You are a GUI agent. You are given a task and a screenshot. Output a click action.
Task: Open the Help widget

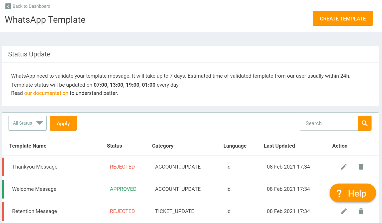pos(353,193)
